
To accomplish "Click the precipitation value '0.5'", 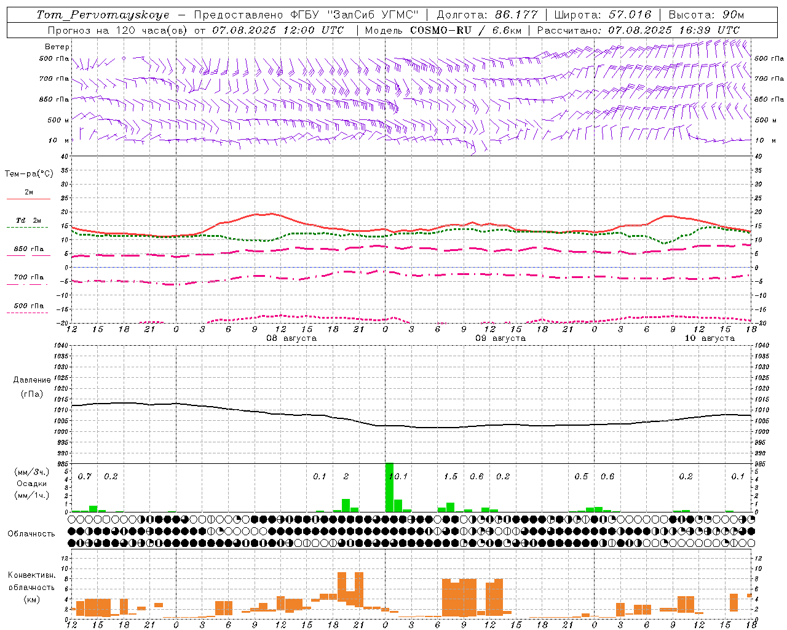I will pyautogui.click(x=581, y=476).
